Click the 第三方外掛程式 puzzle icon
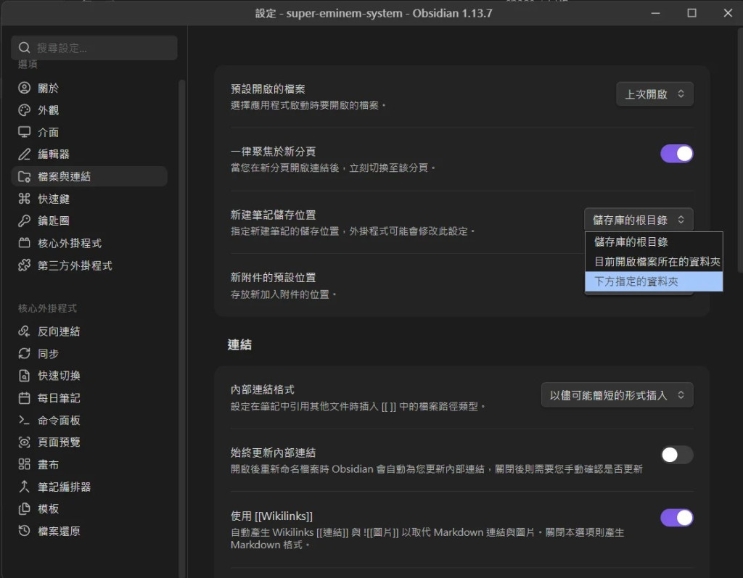This screenshot has width=743, height=578. (x=24, y=265)
